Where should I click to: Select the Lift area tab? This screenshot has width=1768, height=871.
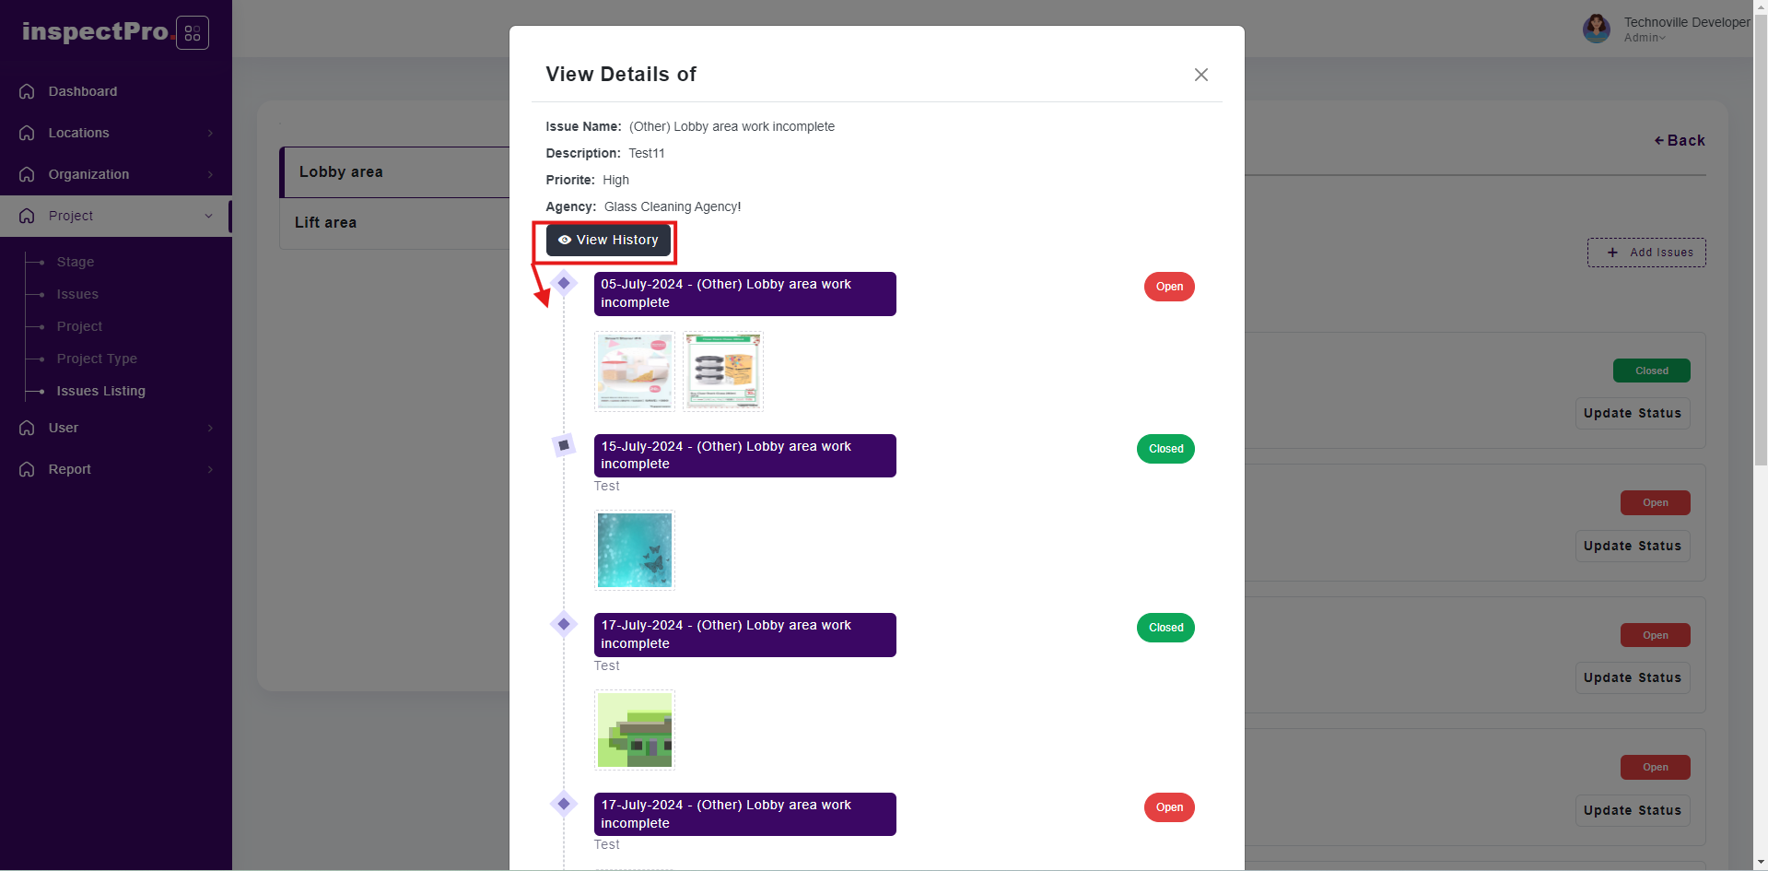325,222
